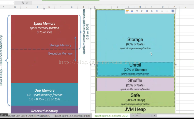194x119 pixels.
Task: Select column J header
Action: pos(106,7)
